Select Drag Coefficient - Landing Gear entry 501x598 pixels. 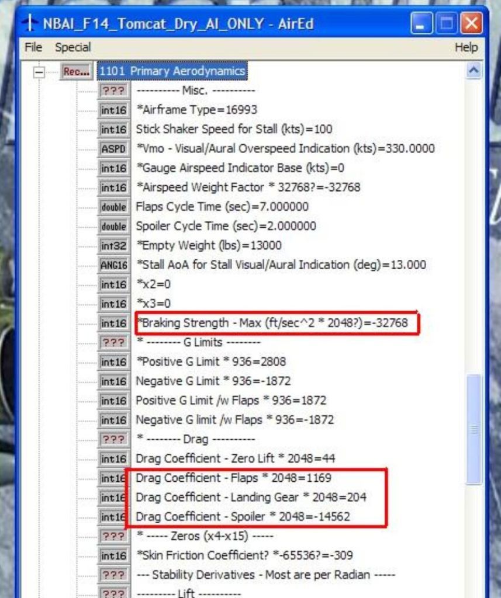pyautogui.click(x=251, y=497)
